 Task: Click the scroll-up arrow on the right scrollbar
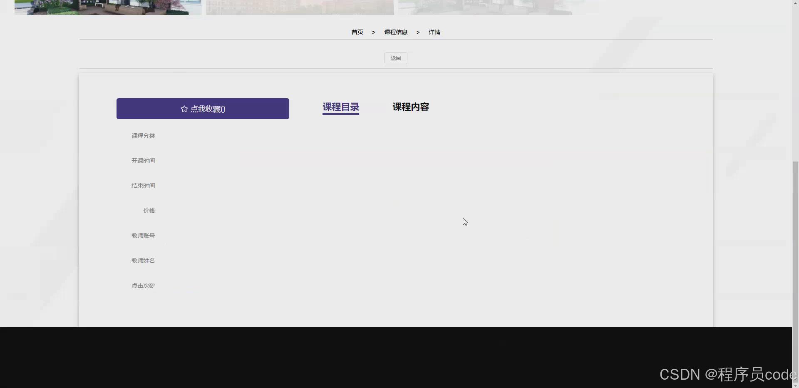pos(794,3)
